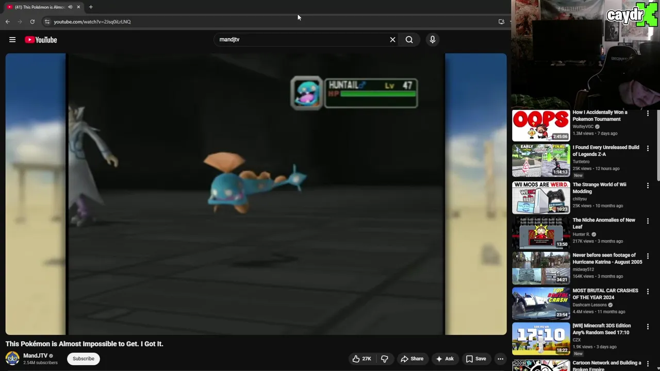Open more actions ellipsis under video
This screenshot has width=660, height=371.
point(500,359)
